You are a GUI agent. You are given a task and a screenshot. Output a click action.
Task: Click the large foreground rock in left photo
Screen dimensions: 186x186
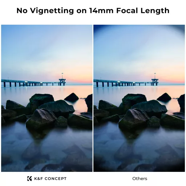(x=41, y=118)
